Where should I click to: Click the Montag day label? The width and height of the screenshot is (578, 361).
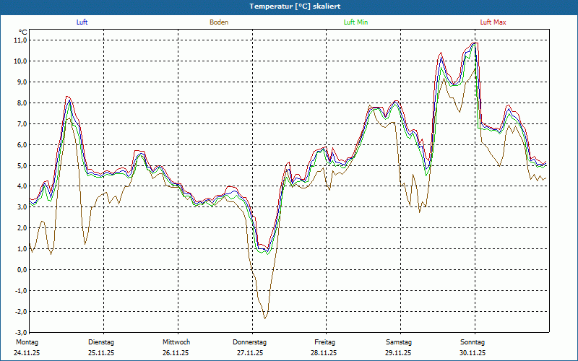click(27, 342)
